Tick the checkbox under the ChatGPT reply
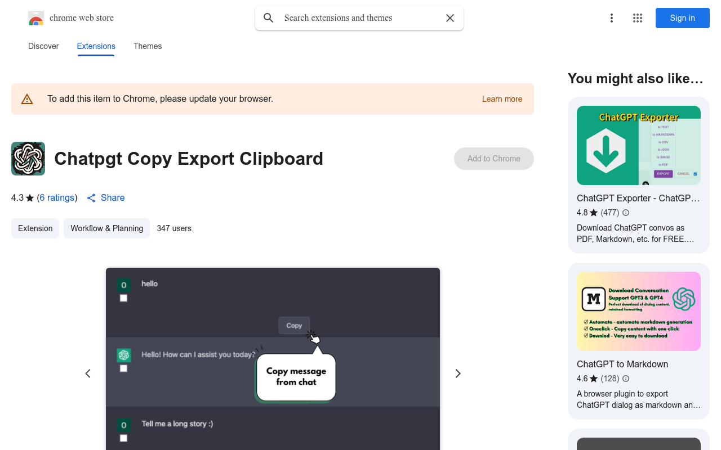721x450 pixels. [123, 368]
